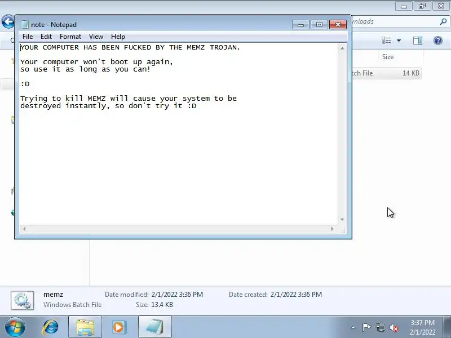This screenshot has height=338, width=451.
Task: Click the Explorer Back navigation arrow
Action: [x=8, y=21]
